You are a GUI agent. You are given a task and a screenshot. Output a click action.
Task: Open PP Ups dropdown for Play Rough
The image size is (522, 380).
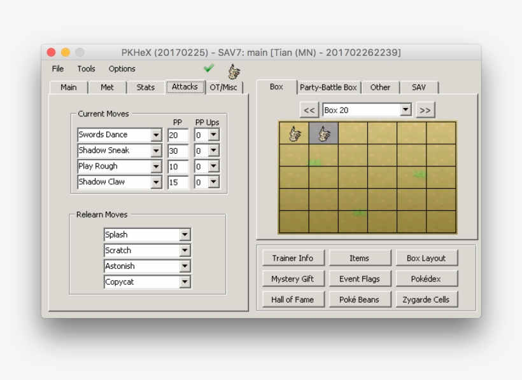tap(213, 166)
